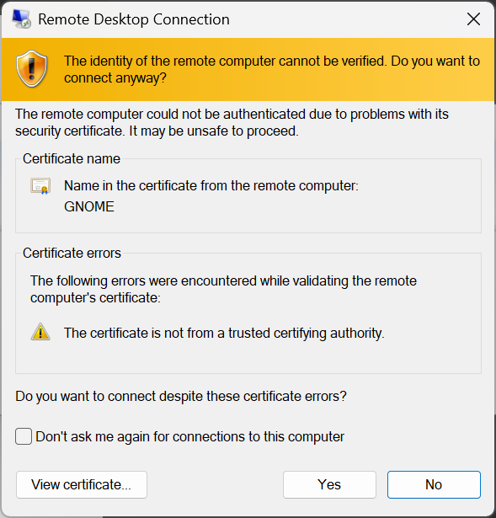
Task: Click the "not from a trusted certifying authority" error
Action: [224, 333]
